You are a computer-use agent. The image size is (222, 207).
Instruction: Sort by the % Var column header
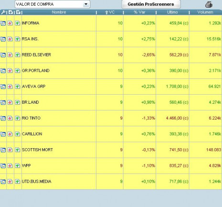coord(139,12)
